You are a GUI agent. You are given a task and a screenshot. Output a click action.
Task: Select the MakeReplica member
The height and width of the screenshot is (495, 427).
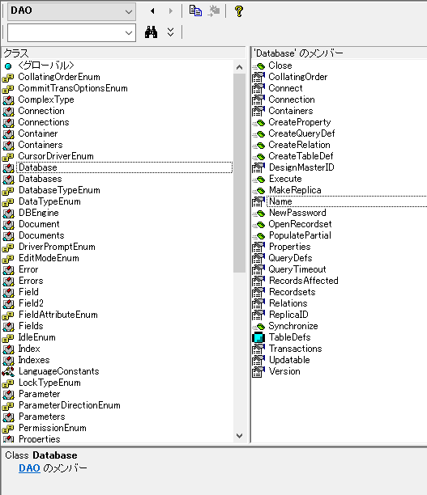(x=295, y=190)
